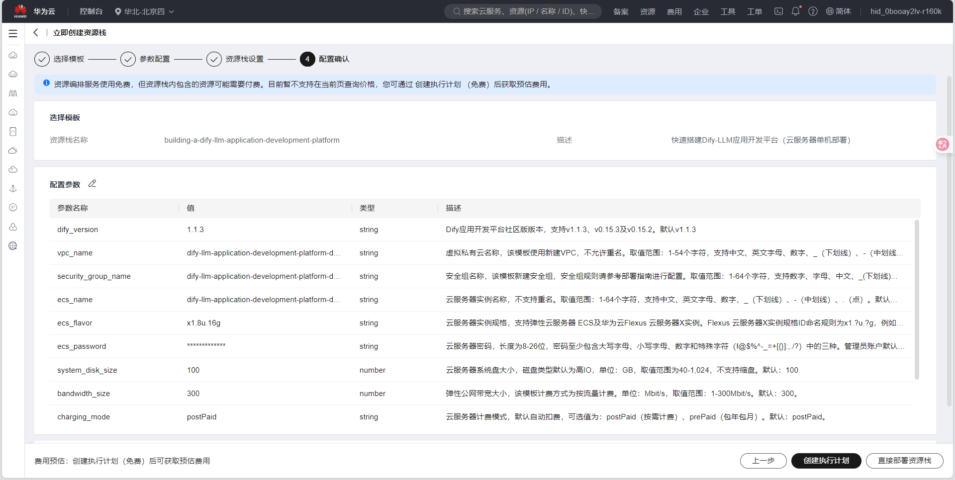The image size is (955, 480).
Task: Open the IP circle sidebar icon
Action: click(x=13, y=208)
